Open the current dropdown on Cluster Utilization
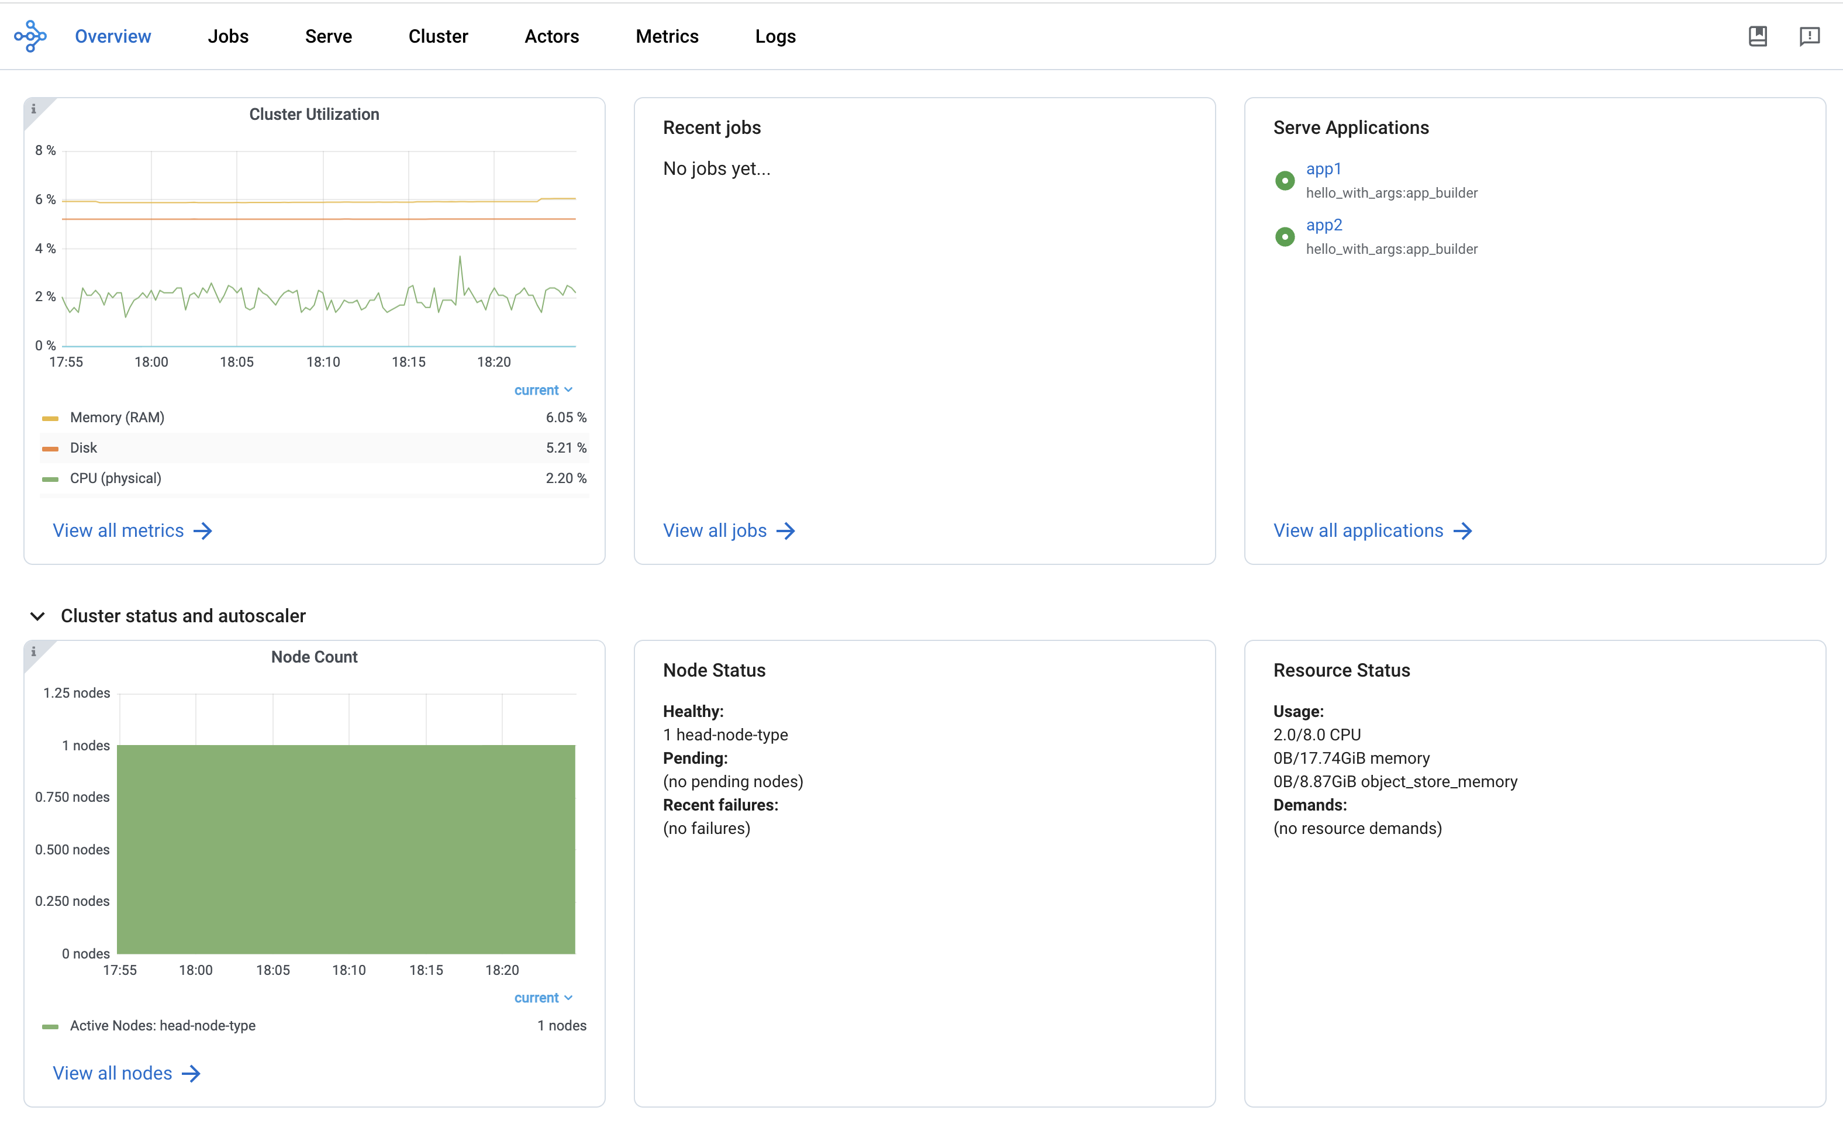1843x1124 pixels. [543, 390]
